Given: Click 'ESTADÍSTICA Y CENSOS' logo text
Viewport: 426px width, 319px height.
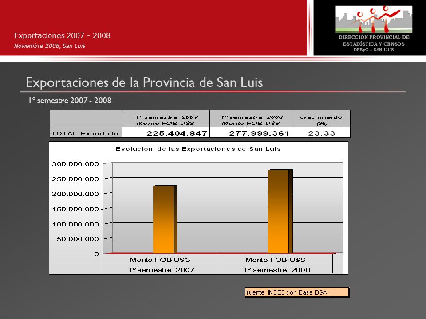Looking at the screenshot, I should (374, 44).
